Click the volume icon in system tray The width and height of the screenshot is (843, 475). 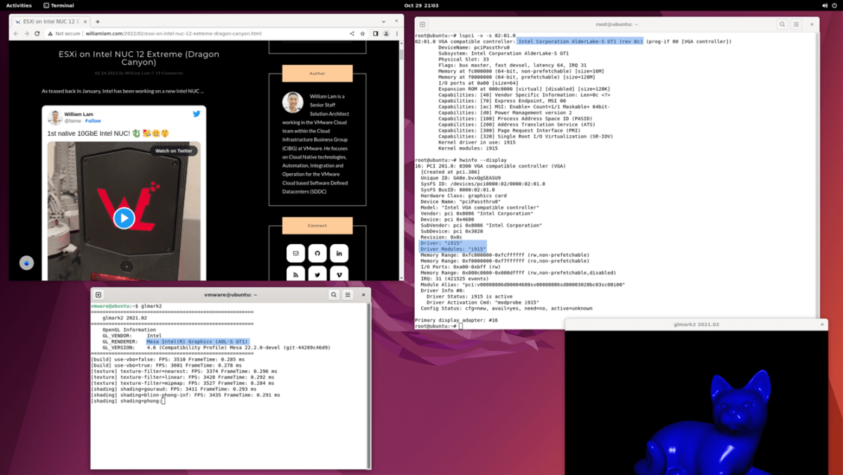(825, 6)
